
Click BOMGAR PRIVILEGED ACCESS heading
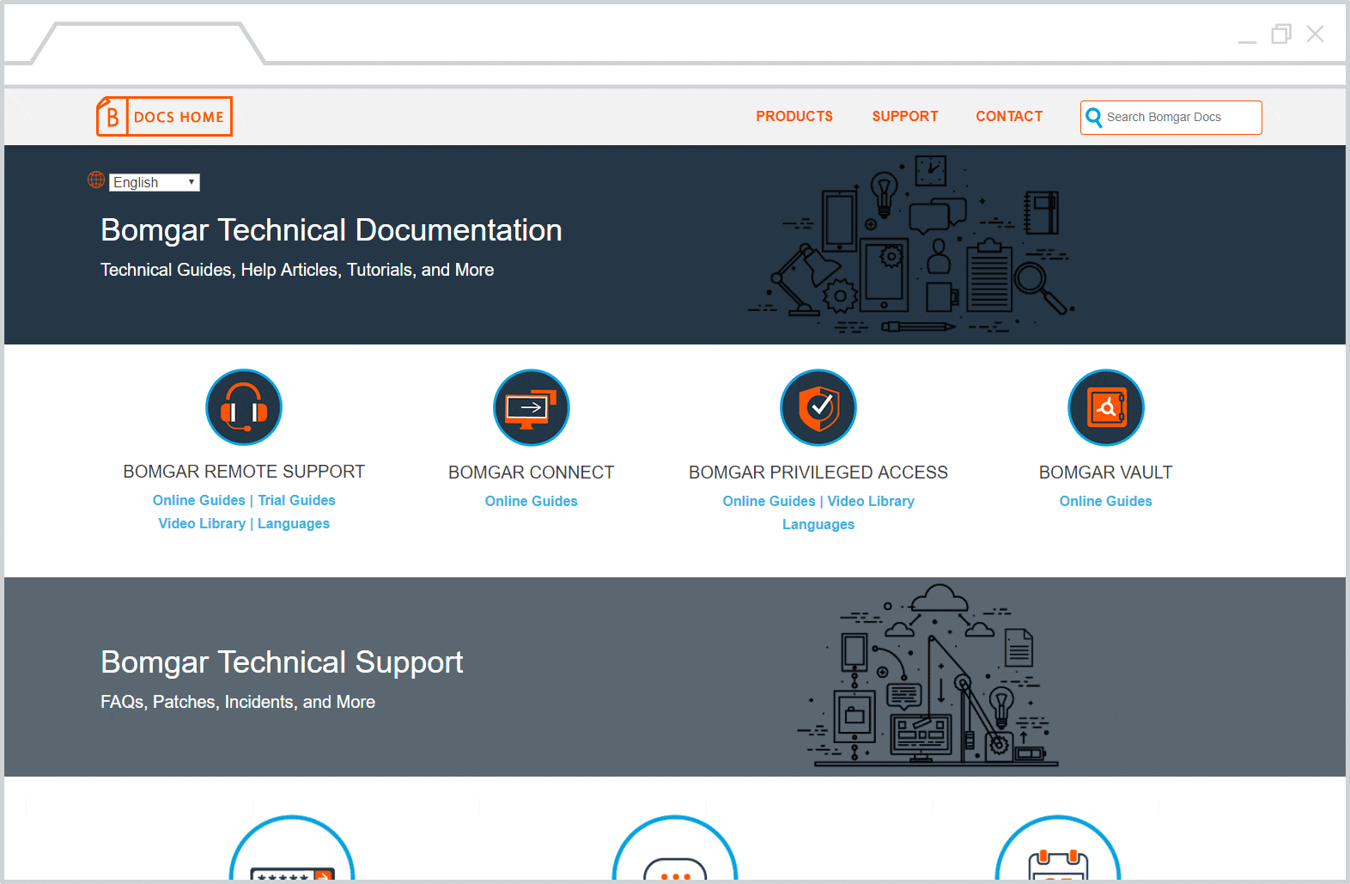(x=818, y=472)
